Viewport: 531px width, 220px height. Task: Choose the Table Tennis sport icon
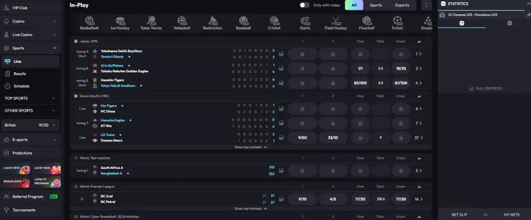(151, 23)
